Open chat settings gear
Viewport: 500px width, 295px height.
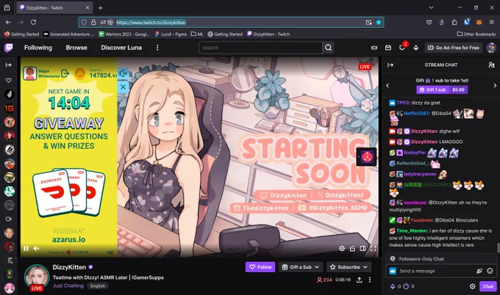(x=472, y=286)
